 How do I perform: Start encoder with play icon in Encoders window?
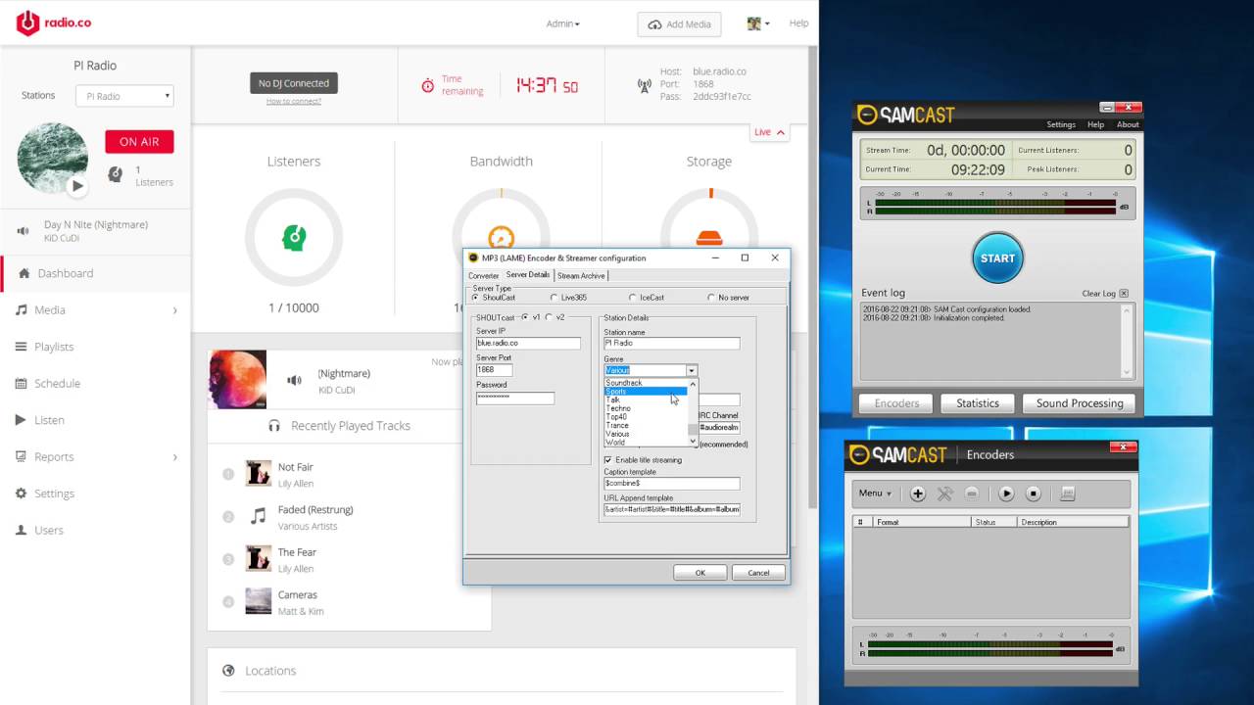click(x=1006, y=493)
